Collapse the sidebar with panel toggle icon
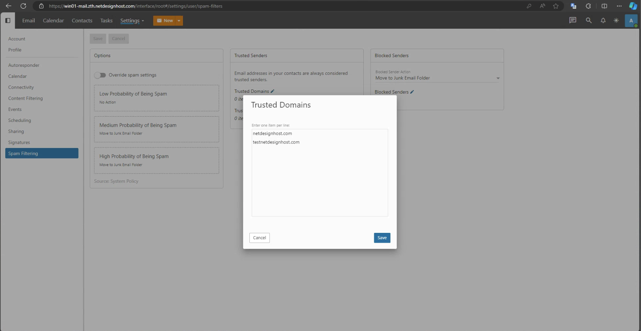 click(x=8, y=20)
